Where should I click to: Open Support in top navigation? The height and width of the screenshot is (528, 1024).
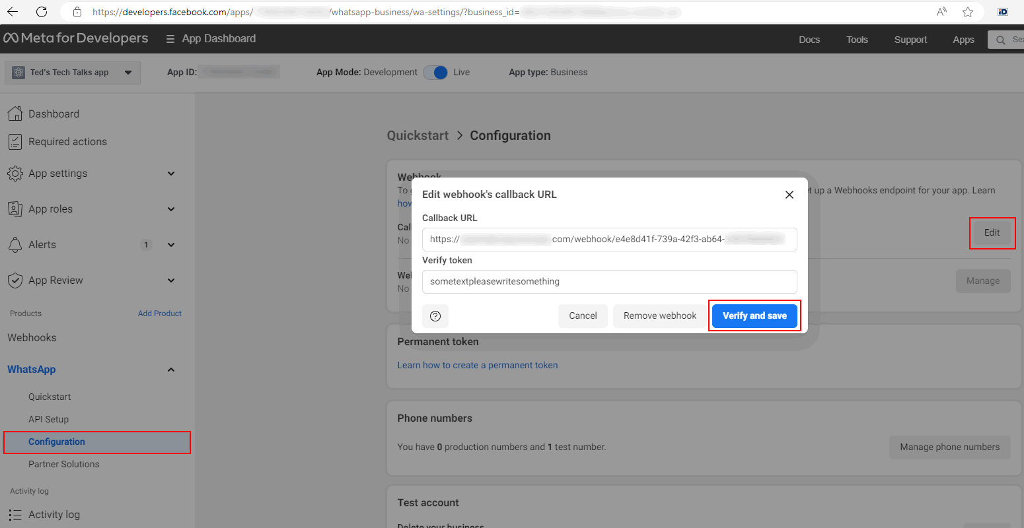[x=910, y=40]
